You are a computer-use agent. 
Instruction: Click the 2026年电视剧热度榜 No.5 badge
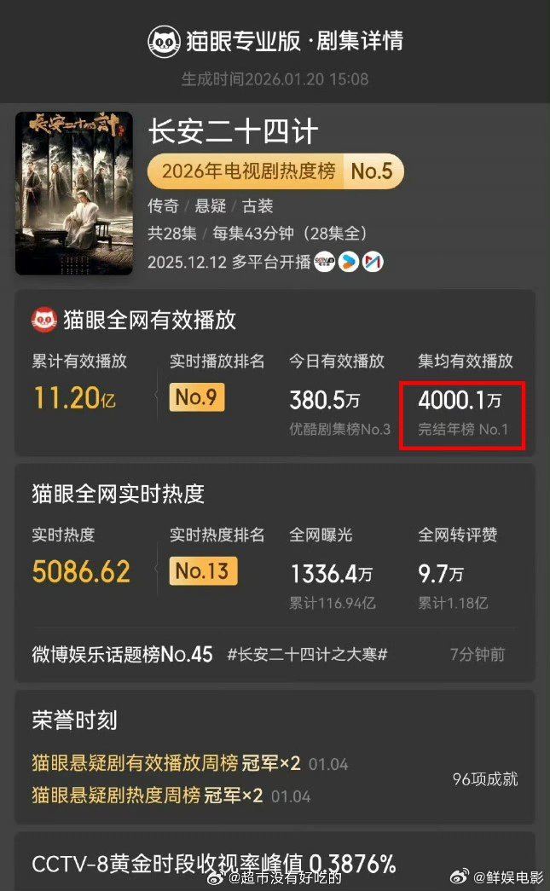pyautogui.click(x=275, y=171)
